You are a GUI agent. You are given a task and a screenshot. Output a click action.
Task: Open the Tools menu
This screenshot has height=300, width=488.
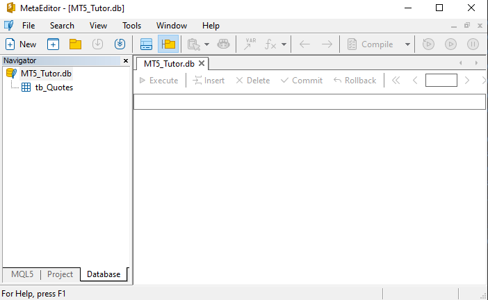click(x=131, y=26)
